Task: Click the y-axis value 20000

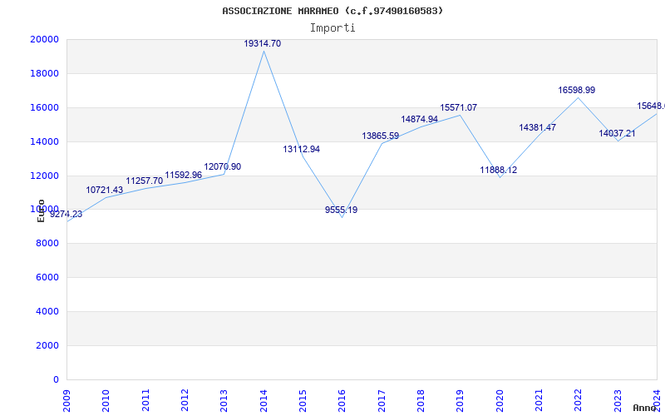Action: click(45, 39)
